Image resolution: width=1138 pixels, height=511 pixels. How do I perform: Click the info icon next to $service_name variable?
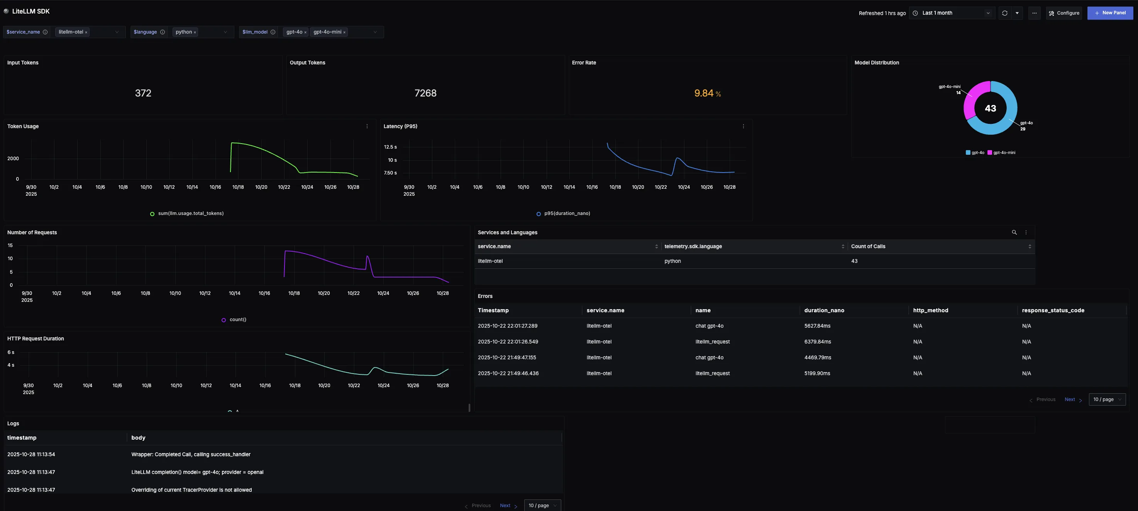pyautogui.click(x=45, y=32)
